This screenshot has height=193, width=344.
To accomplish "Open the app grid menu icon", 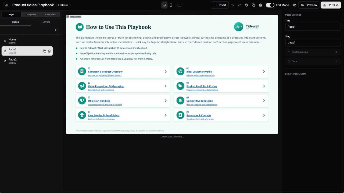I will [x=6, y=5].
